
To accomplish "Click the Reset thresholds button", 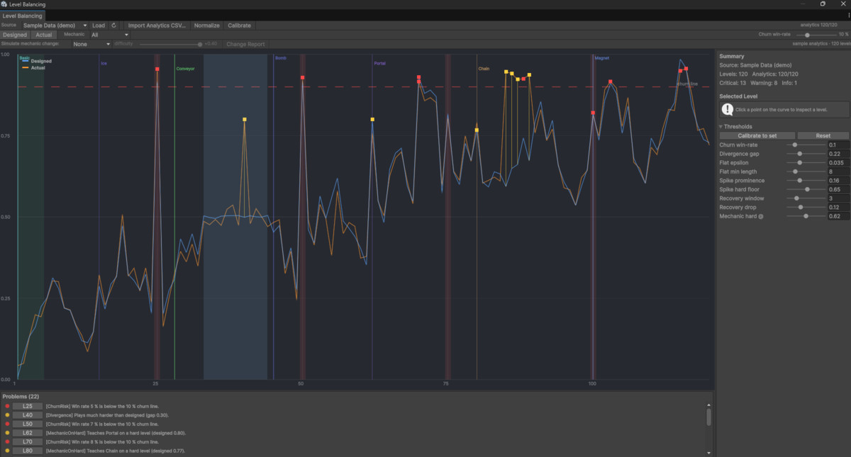I will pyautogui.click(x=823, y=135).
